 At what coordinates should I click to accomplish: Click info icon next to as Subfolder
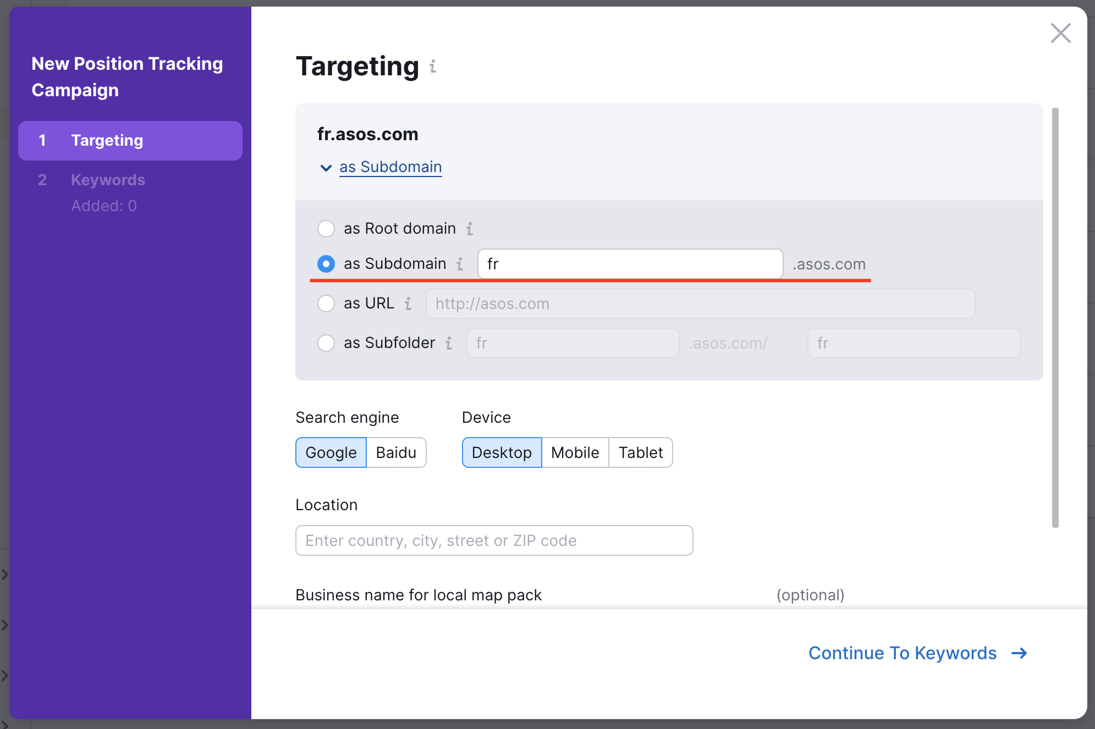[449, 343]
